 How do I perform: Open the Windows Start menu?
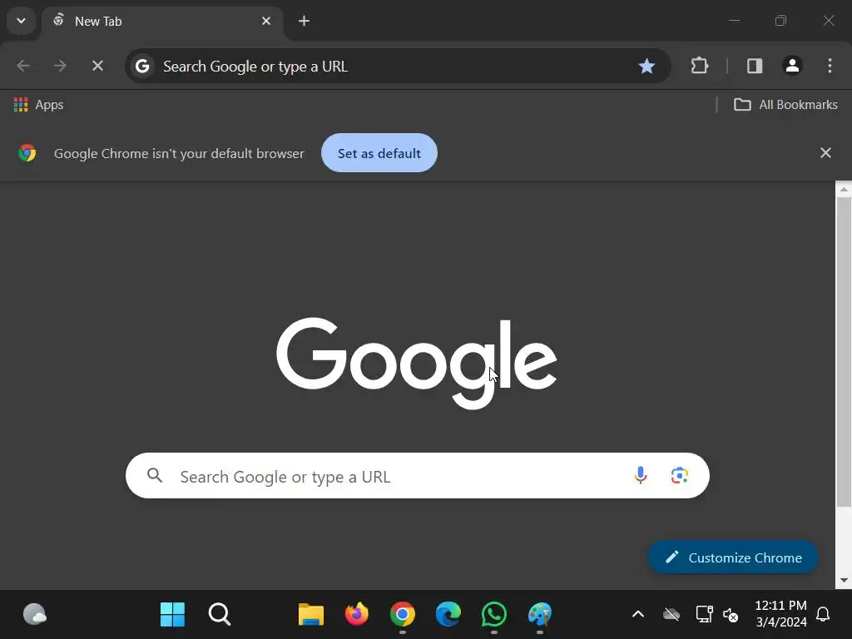(x=173, y=615)
